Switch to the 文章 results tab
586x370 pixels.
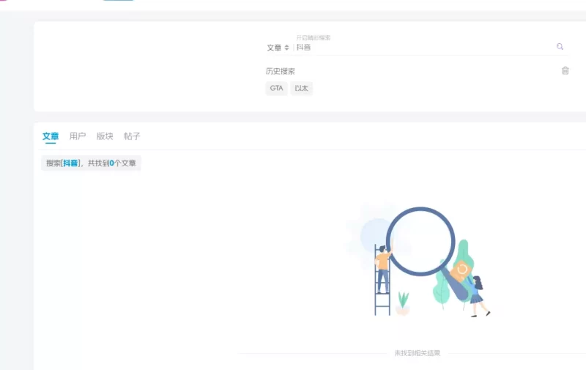coord(51,136)
